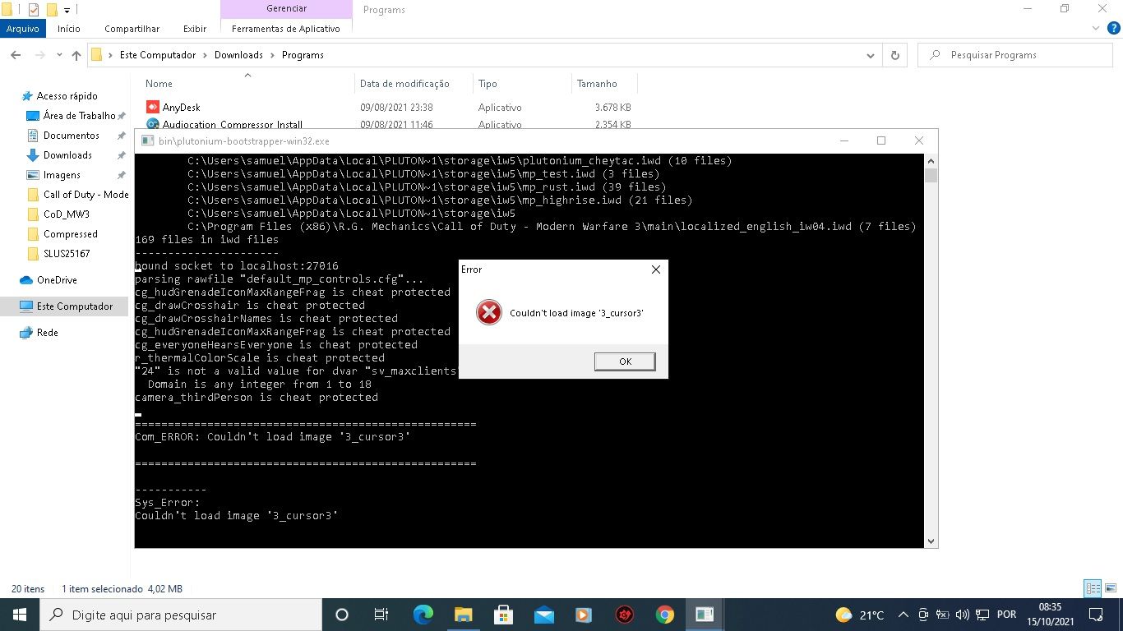Click OK in the Error dialog

pyautogui.click(x=625, y=362)
